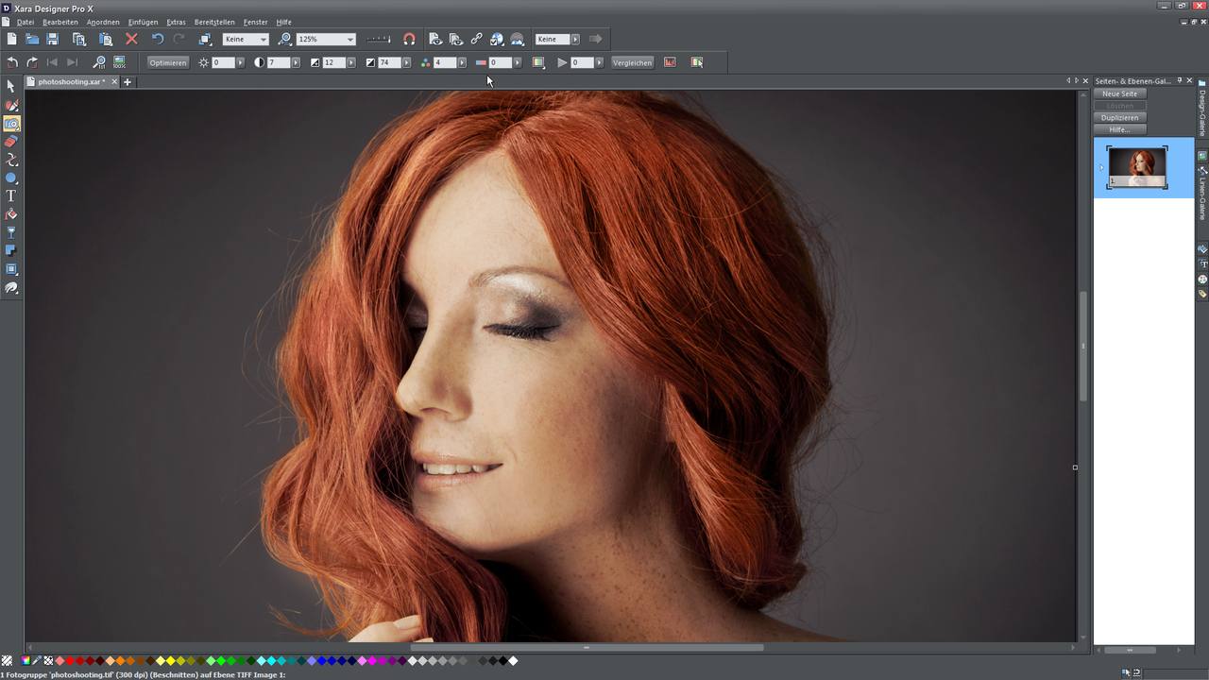The height and width of the screenshot is (680, 1209).
Task: Click the Optimieren button
Action: pos(168,62)
